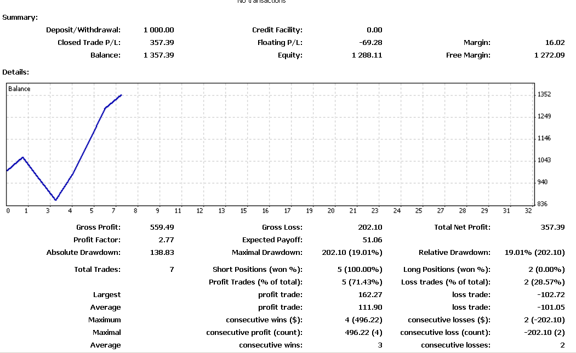This screenshot has height=353, width=576.
Task: Click the Relative Drawdown value 19.01% (202.10)
Action: click(x=534, y=253)
